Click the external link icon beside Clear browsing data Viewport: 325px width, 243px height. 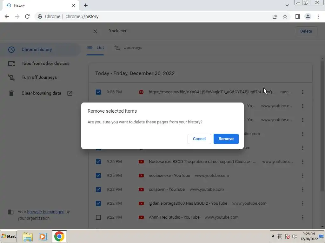tap(70, 93)
